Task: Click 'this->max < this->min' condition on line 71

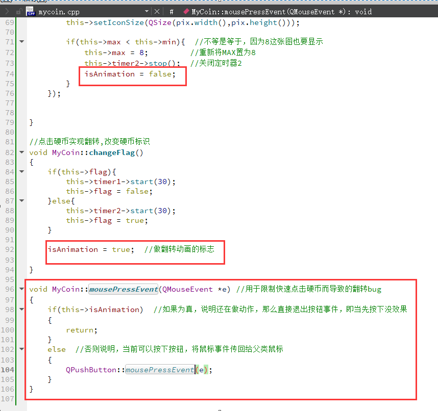Action: 128,42
